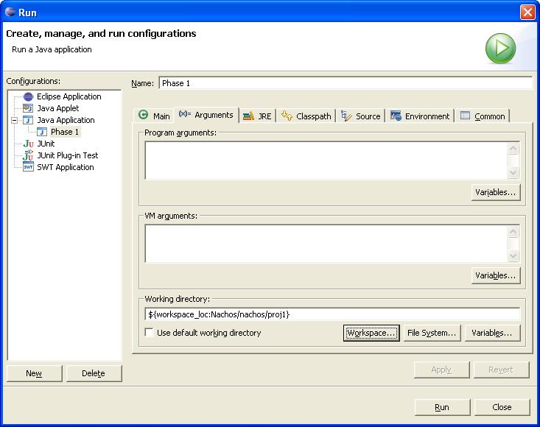Switch to the Environment tab
The height and width of the screenshot is (427, 540).
pyautogui.click(x=420, y=116)
